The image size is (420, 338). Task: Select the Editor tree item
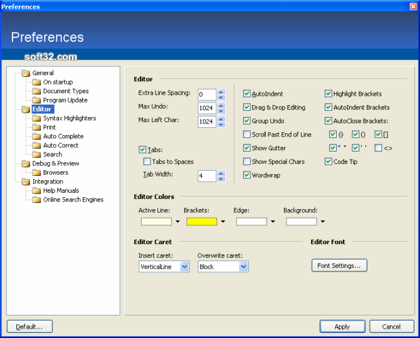(42, 109)
